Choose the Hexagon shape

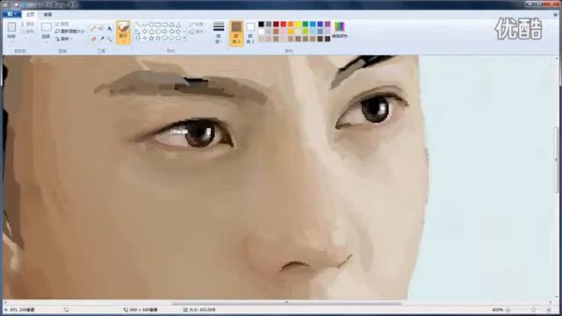(x=158, y=32)
